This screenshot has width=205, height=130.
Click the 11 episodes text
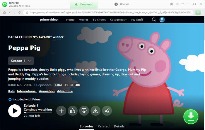(43, 85)
